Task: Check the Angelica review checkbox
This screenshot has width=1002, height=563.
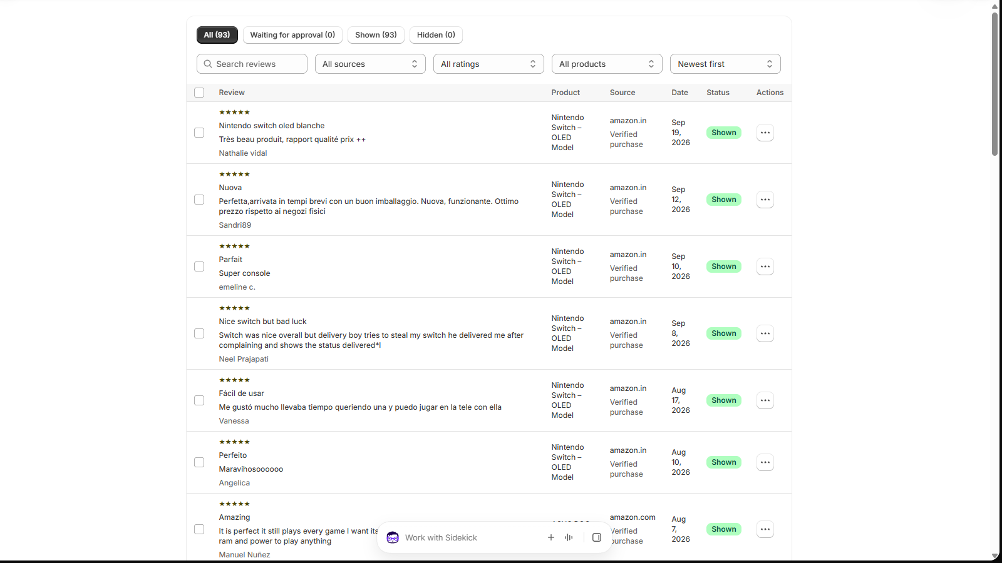Action: click(199, 462)
